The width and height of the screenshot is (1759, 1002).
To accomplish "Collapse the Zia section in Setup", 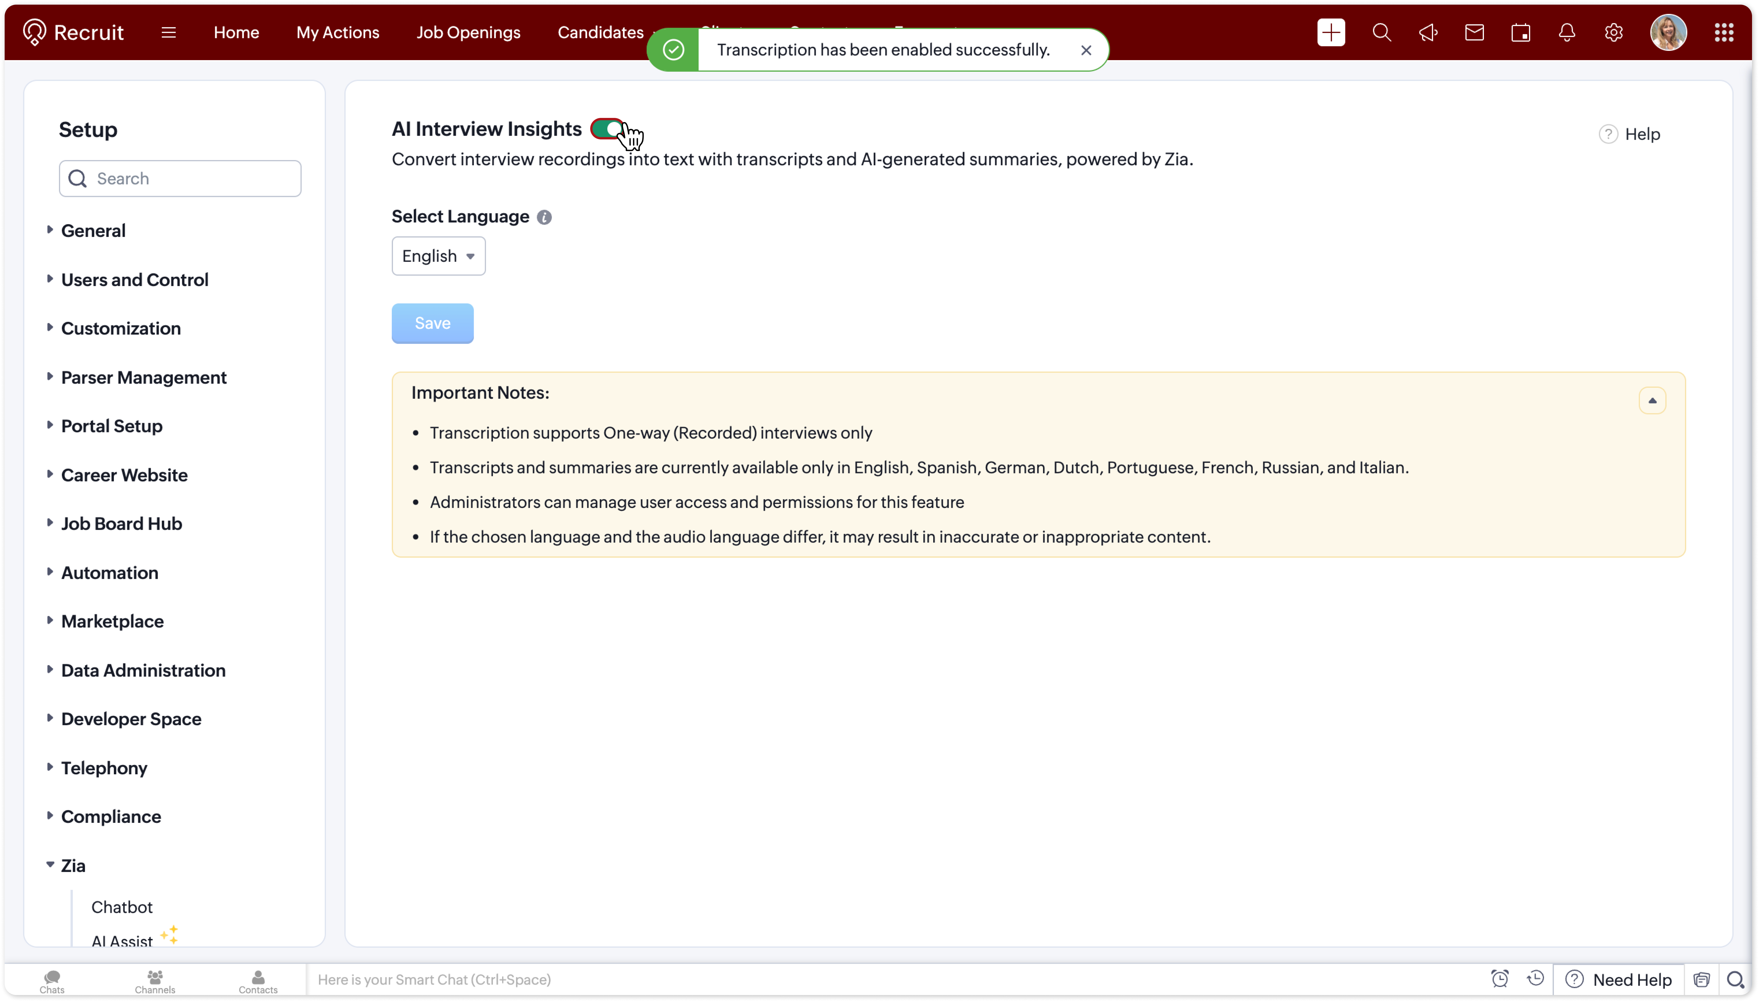I will pyautogui.click(x=72, y=866).
